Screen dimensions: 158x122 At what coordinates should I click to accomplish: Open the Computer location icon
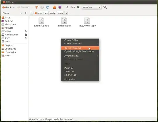60,7
